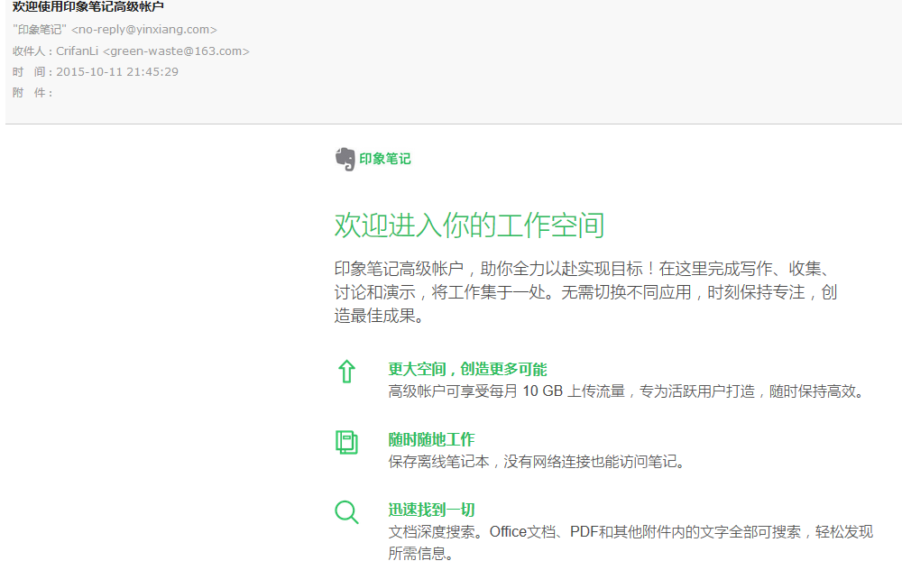The height and width of the screenshot is (561, 902).
Task: Click the timestamp 2015-10-11 21:45:29
Action: [x=117, y=72]
